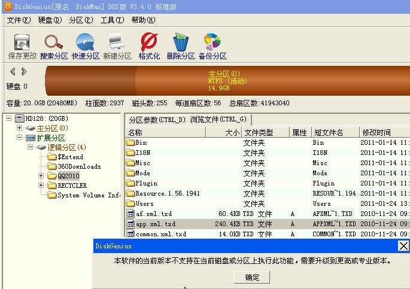Collapse the HD128 disk tree node

(8, 118)
